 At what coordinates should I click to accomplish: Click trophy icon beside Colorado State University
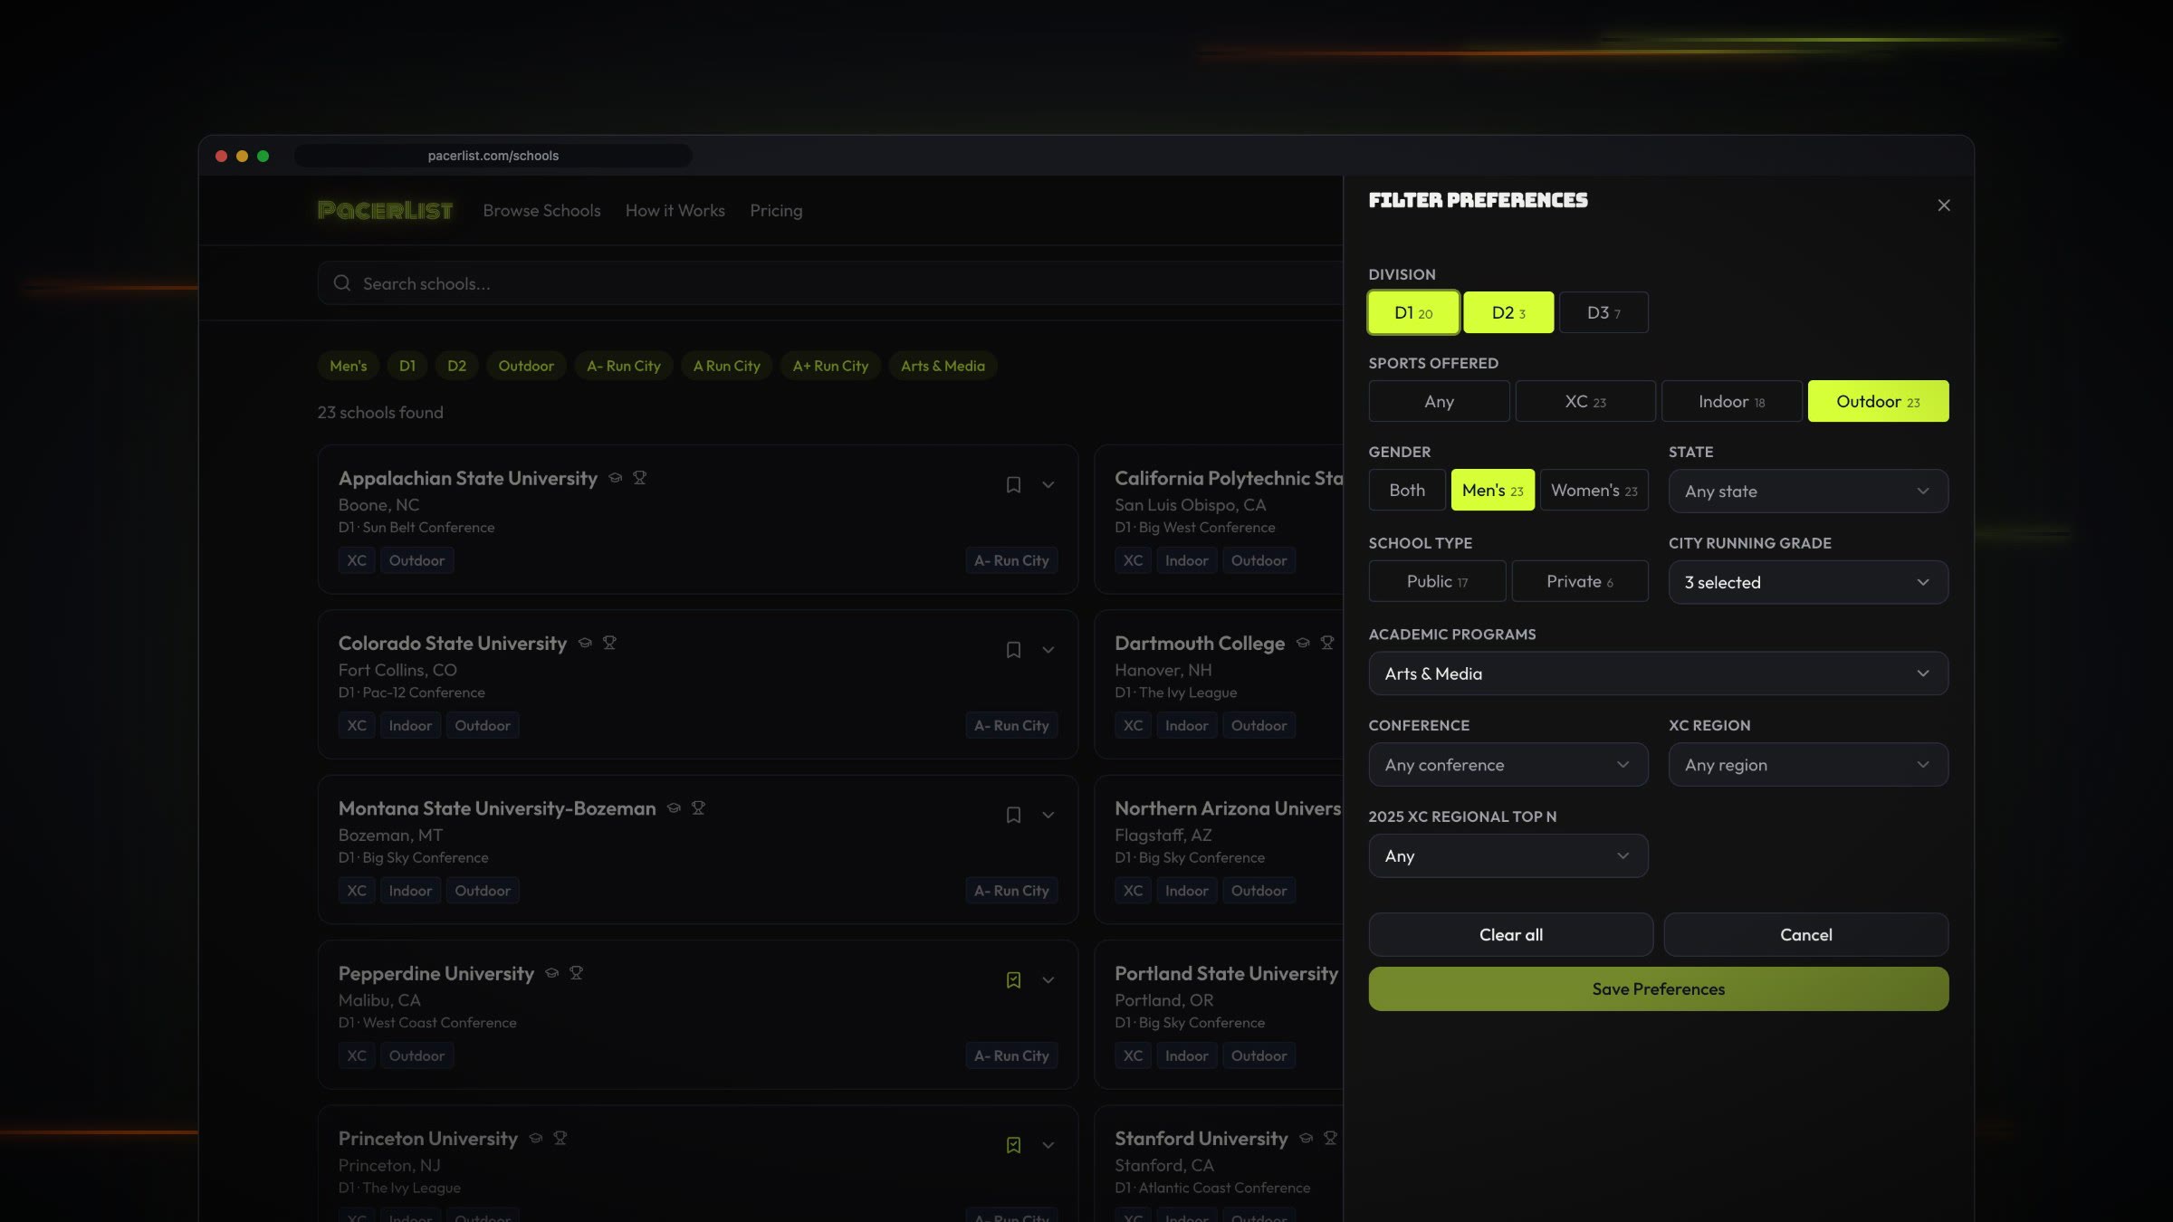pos(609,643)
